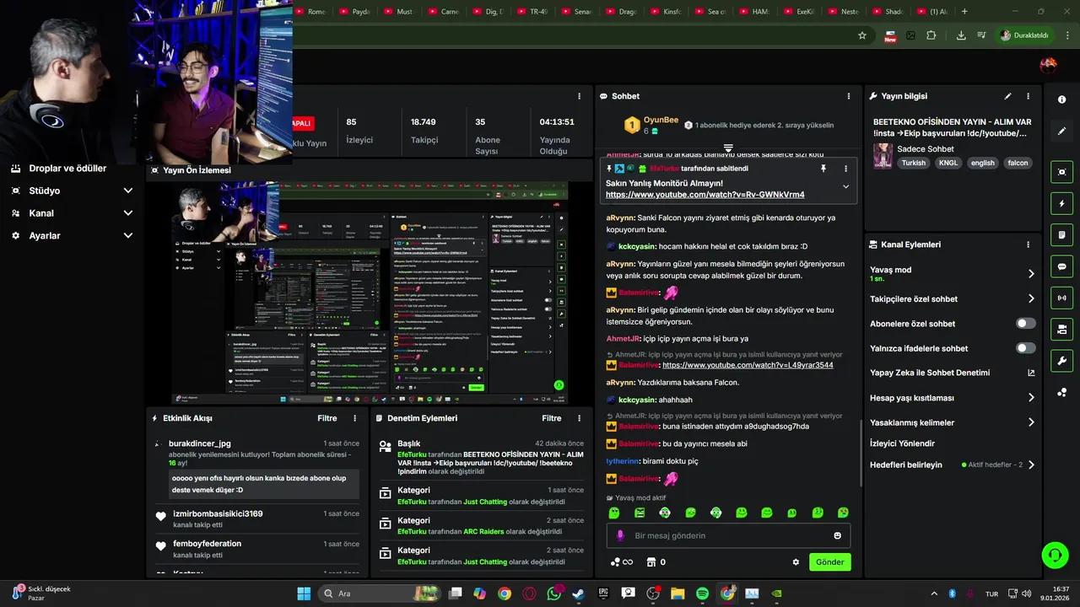Open pinned message three-dot menu
1080x607 pixels.
click(x=845, y=169)
